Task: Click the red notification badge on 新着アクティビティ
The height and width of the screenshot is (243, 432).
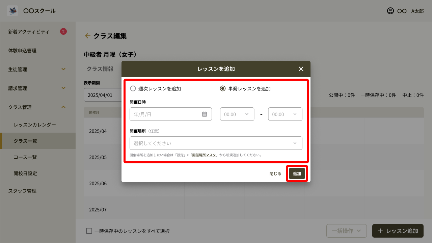Action: (x=63, y=32)
